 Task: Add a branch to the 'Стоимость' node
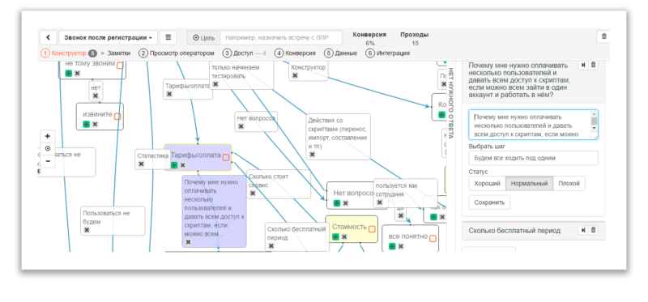(335, 236)
